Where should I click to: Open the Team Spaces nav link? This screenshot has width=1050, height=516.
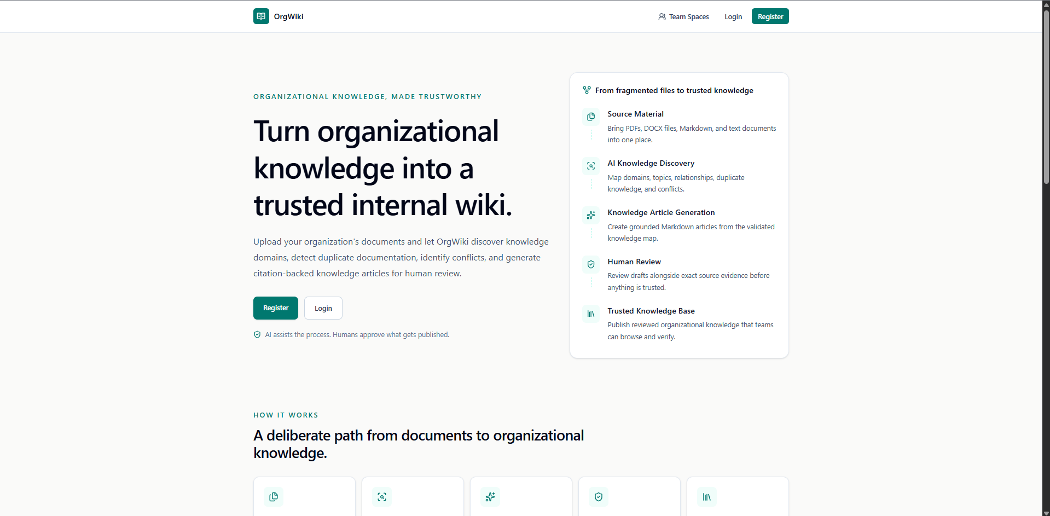(683, 17)
